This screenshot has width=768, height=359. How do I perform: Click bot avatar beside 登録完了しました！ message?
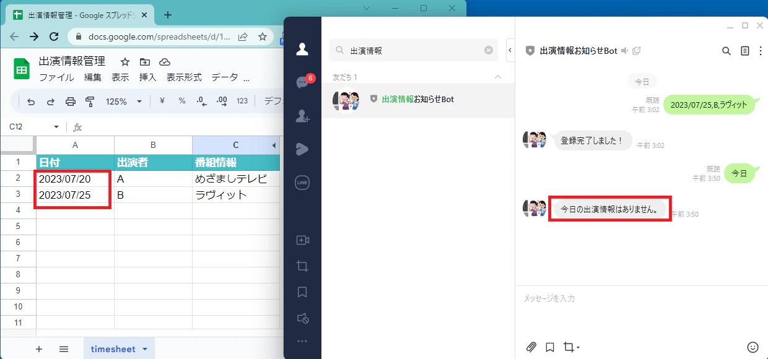(535, 140)
